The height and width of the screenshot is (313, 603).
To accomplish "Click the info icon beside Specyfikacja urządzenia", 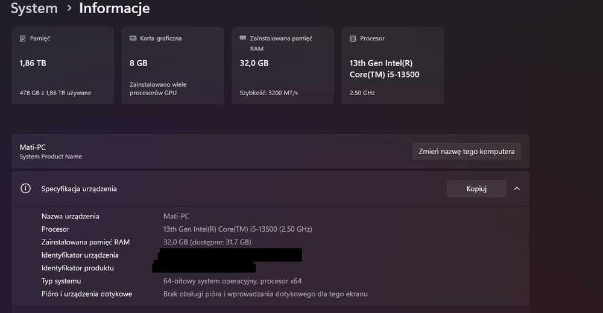I will click(x=25, y=188).
